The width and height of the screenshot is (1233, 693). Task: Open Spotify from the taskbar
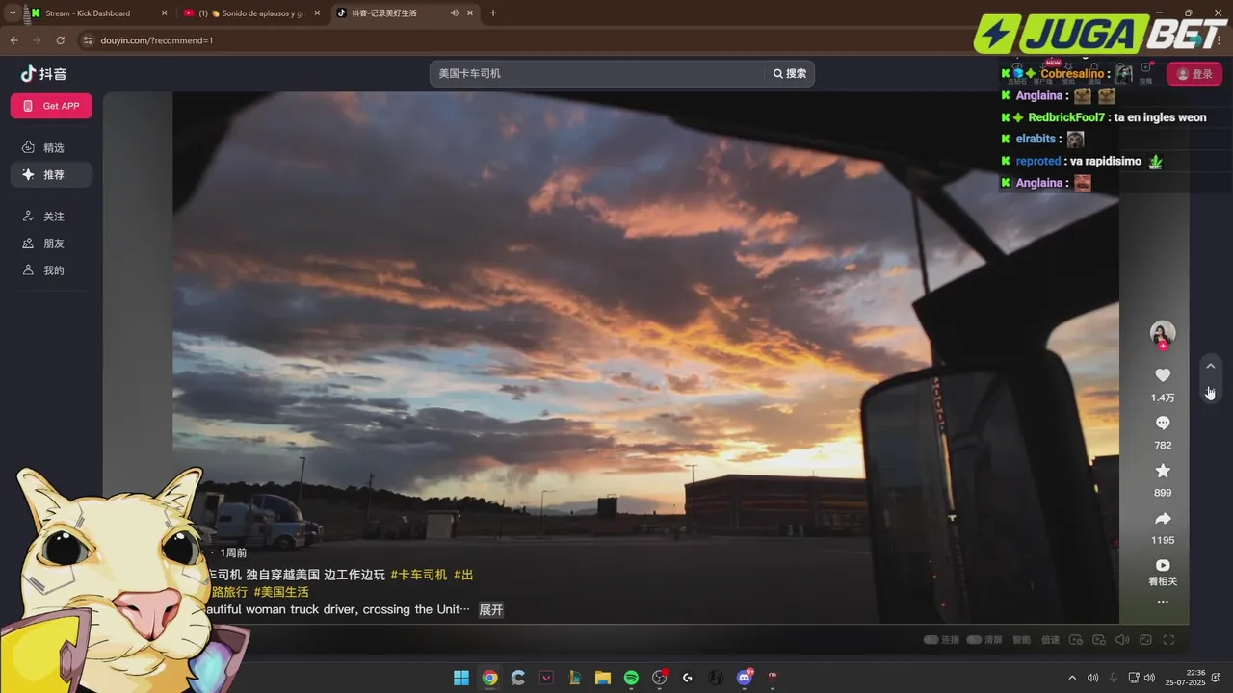pyautogui.click(x=631, y=678)
